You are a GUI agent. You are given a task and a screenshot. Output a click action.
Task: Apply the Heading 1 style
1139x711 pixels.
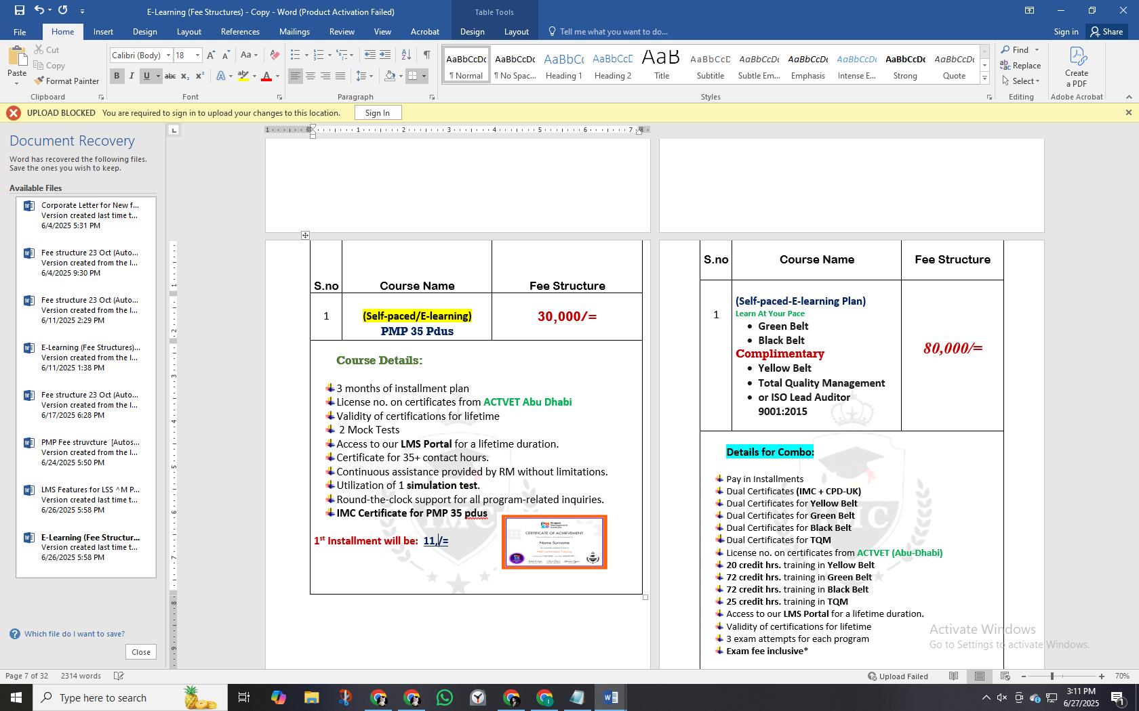[564, 66]
